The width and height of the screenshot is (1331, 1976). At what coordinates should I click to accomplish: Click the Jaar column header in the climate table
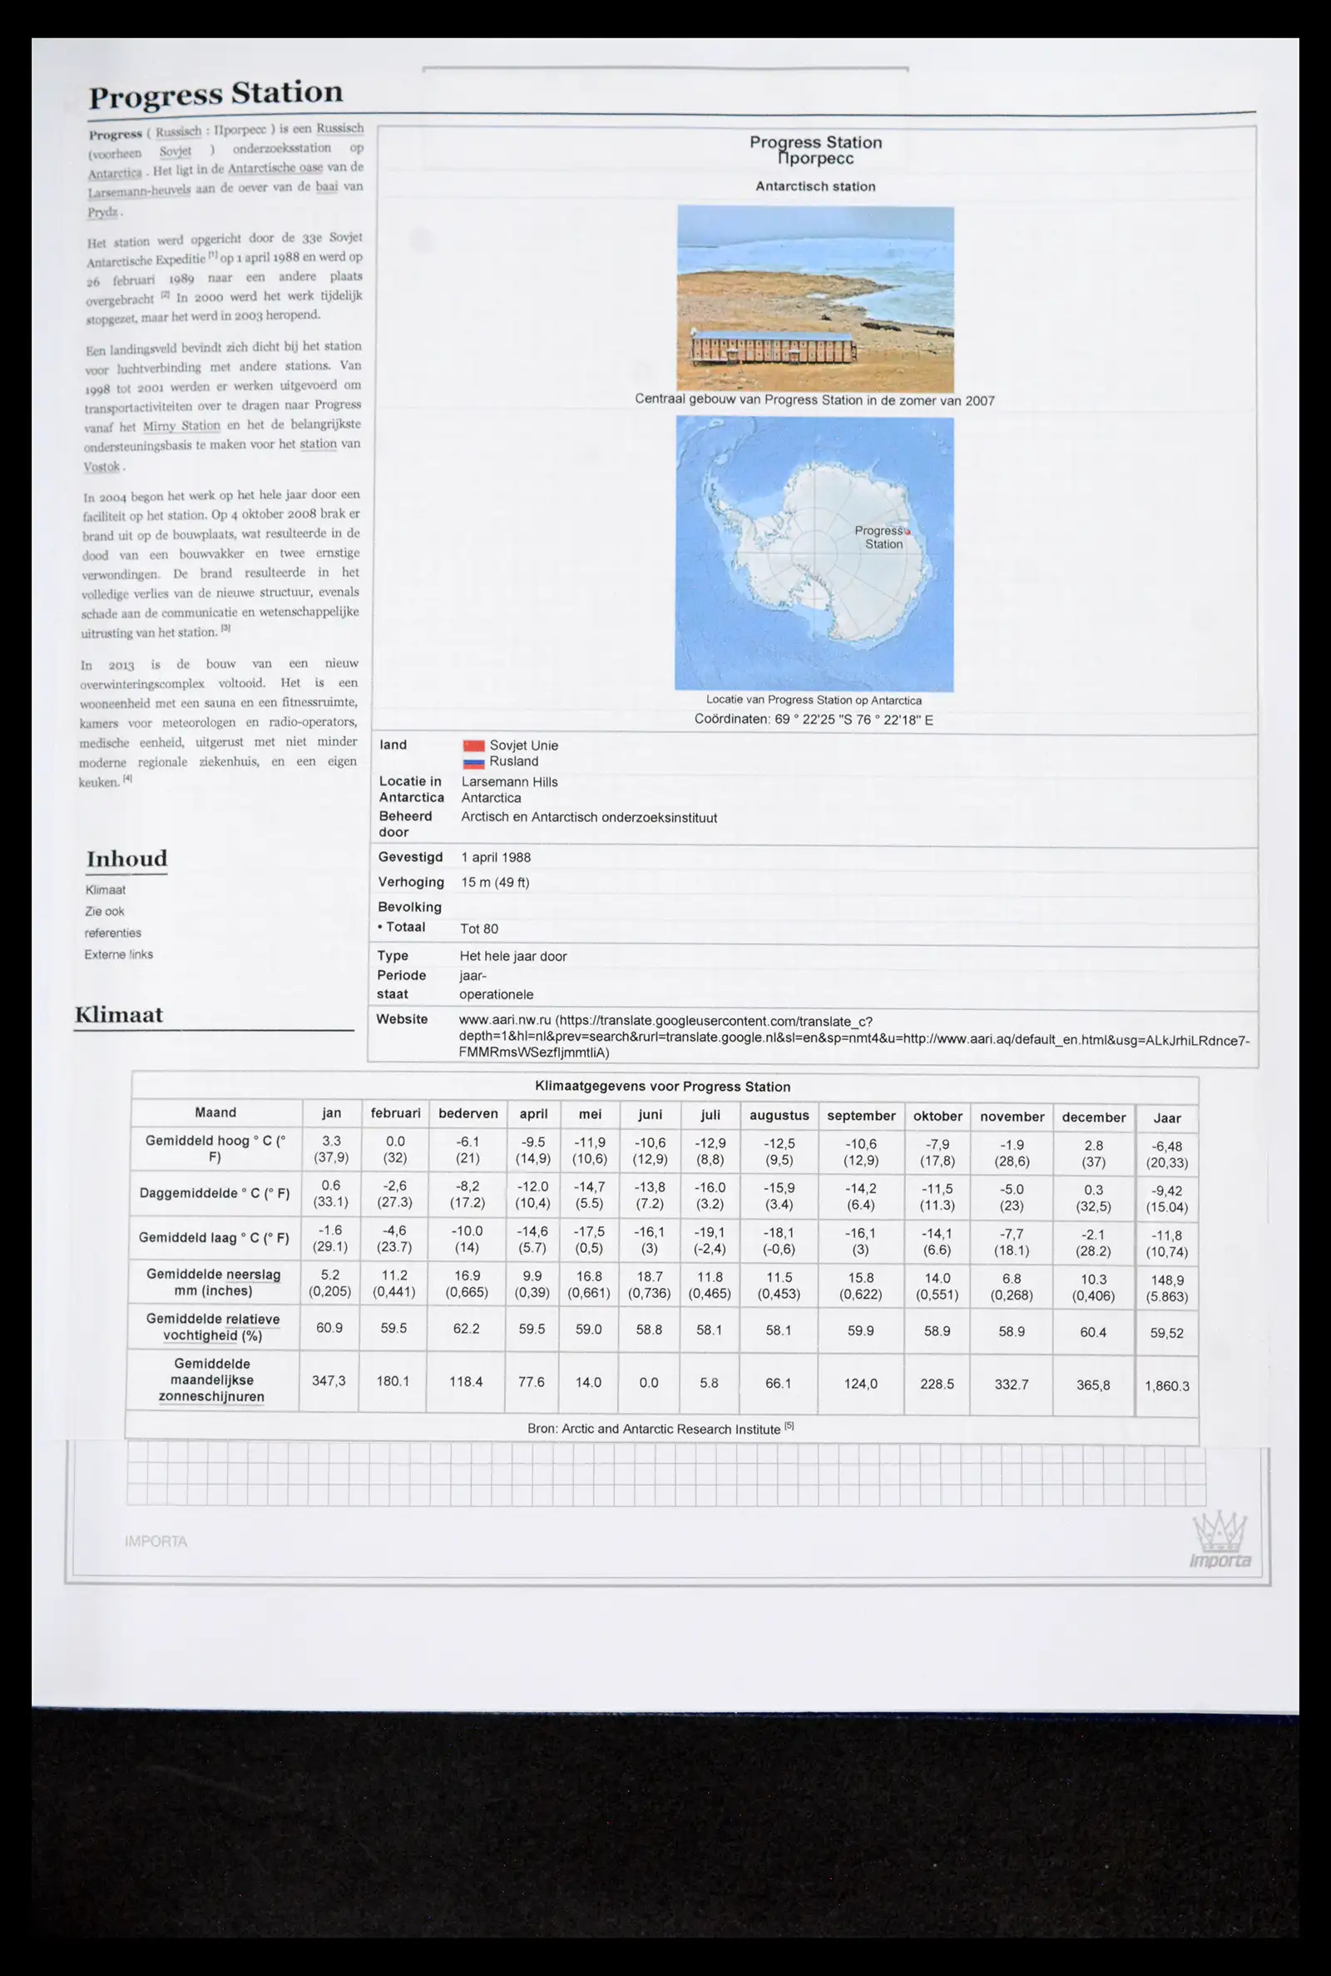(1166, 1119)
